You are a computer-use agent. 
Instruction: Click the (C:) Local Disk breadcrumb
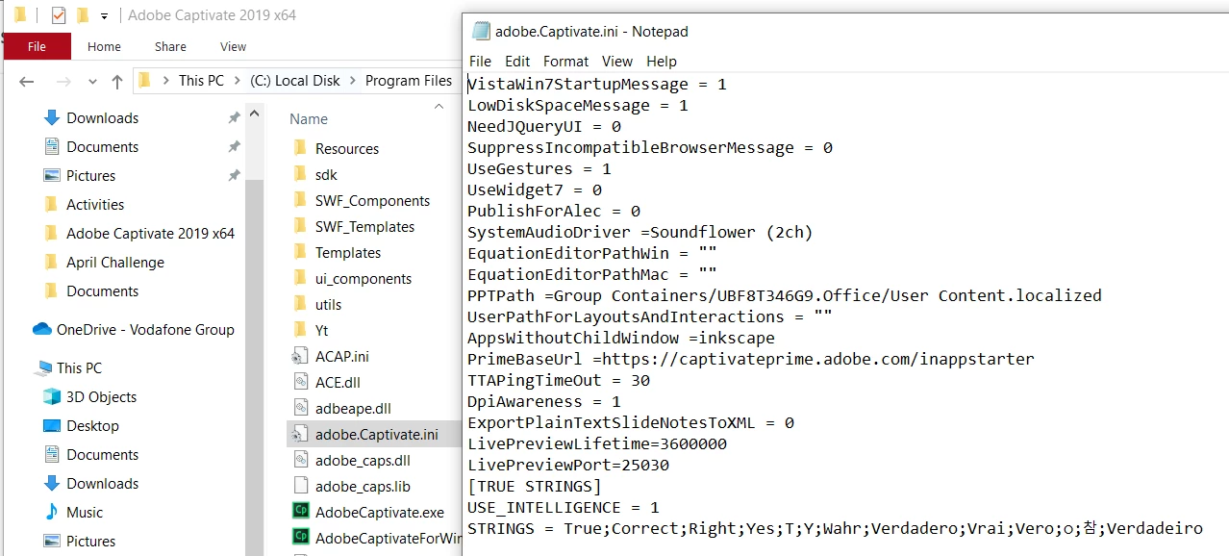click(x=295, y=81)
